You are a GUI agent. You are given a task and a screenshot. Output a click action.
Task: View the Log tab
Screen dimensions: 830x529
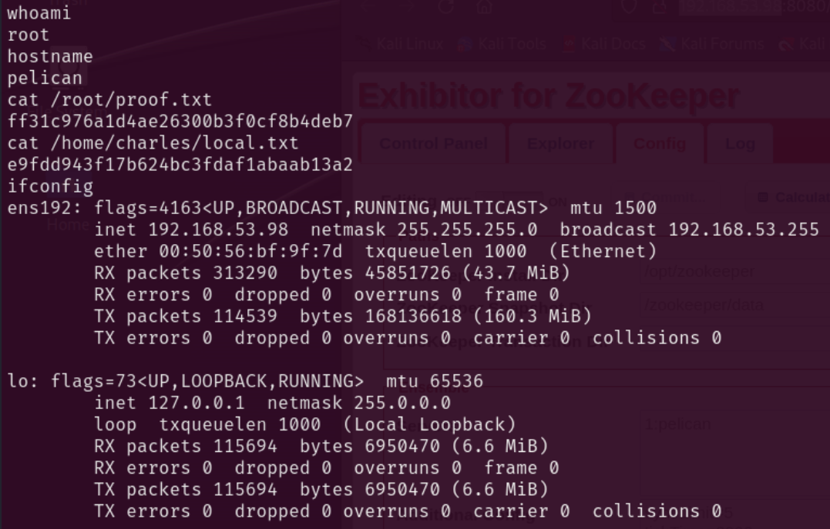pyautogui.click(x=739, y=142)
